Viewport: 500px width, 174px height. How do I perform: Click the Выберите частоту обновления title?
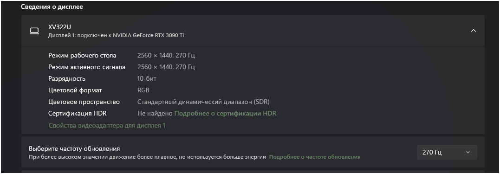click(x=74, y=148)
